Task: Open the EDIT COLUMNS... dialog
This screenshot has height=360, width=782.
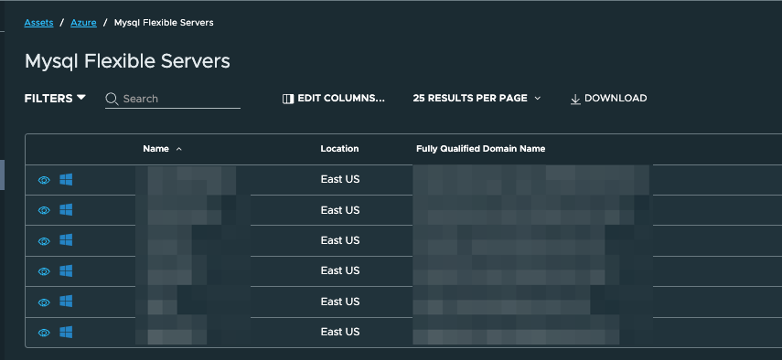Action: [x=334, y=99]
